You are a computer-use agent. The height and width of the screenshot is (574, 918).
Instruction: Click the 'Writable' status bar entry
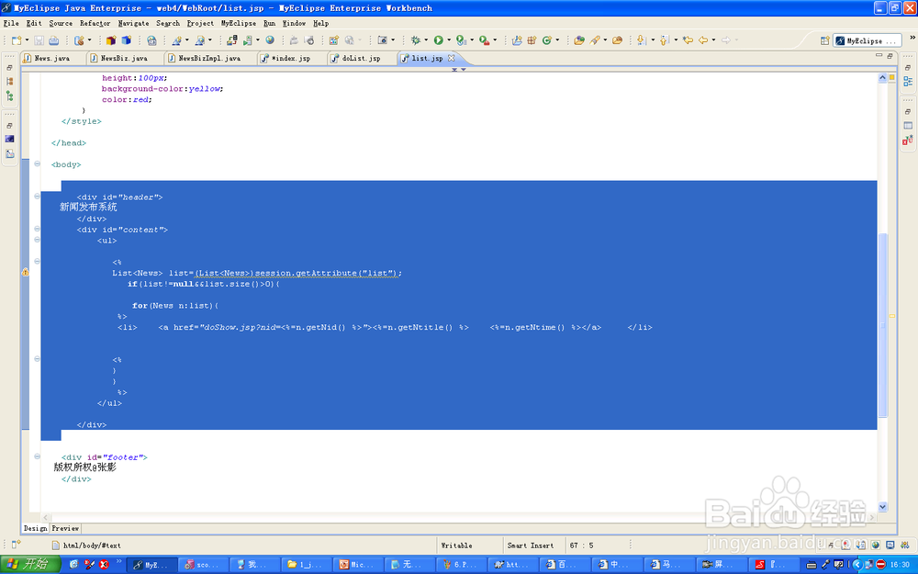[456, 546]
